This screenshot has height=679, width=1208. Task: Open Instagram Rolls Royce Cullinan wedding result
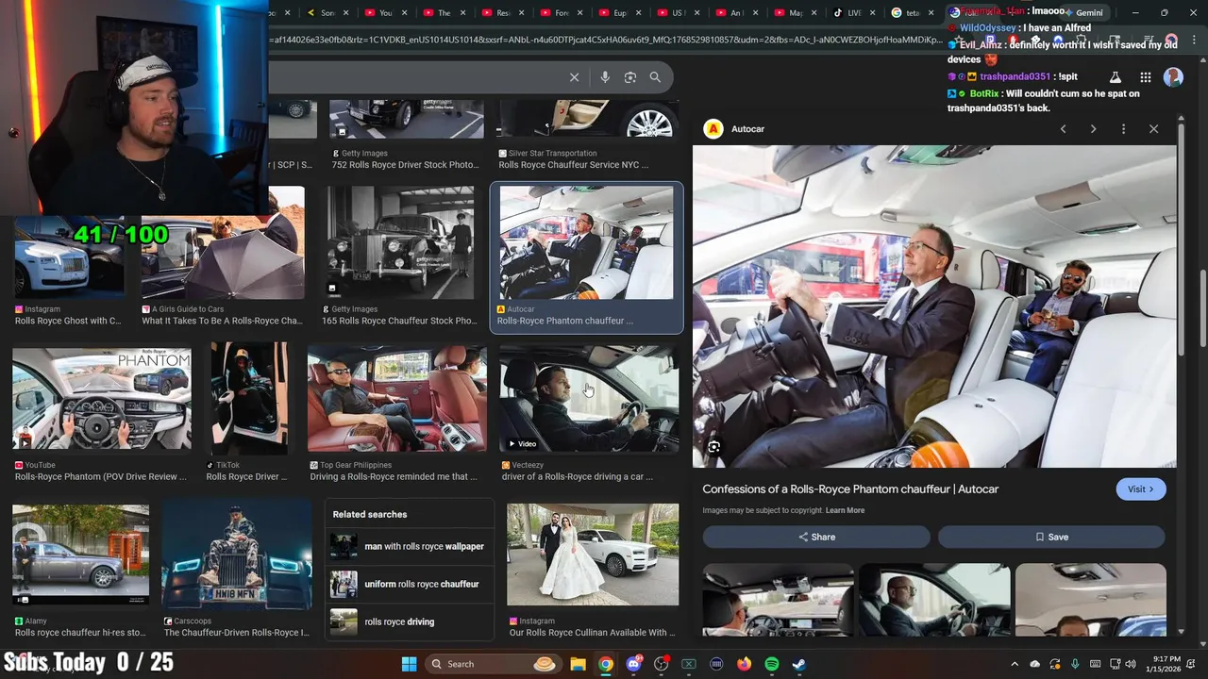pos(593,555)
